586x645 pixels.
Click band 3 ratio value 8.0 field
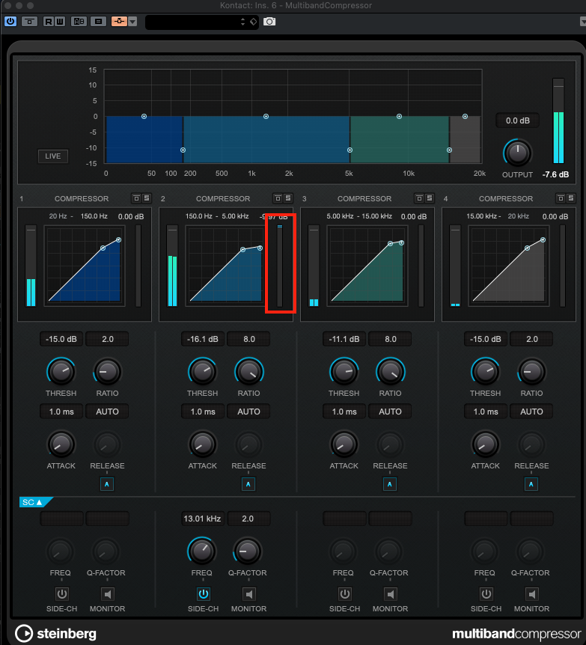(391, 339)
